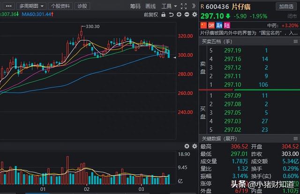
Task: Click the double-chevron expand arrow
Action: coord(194,6)
